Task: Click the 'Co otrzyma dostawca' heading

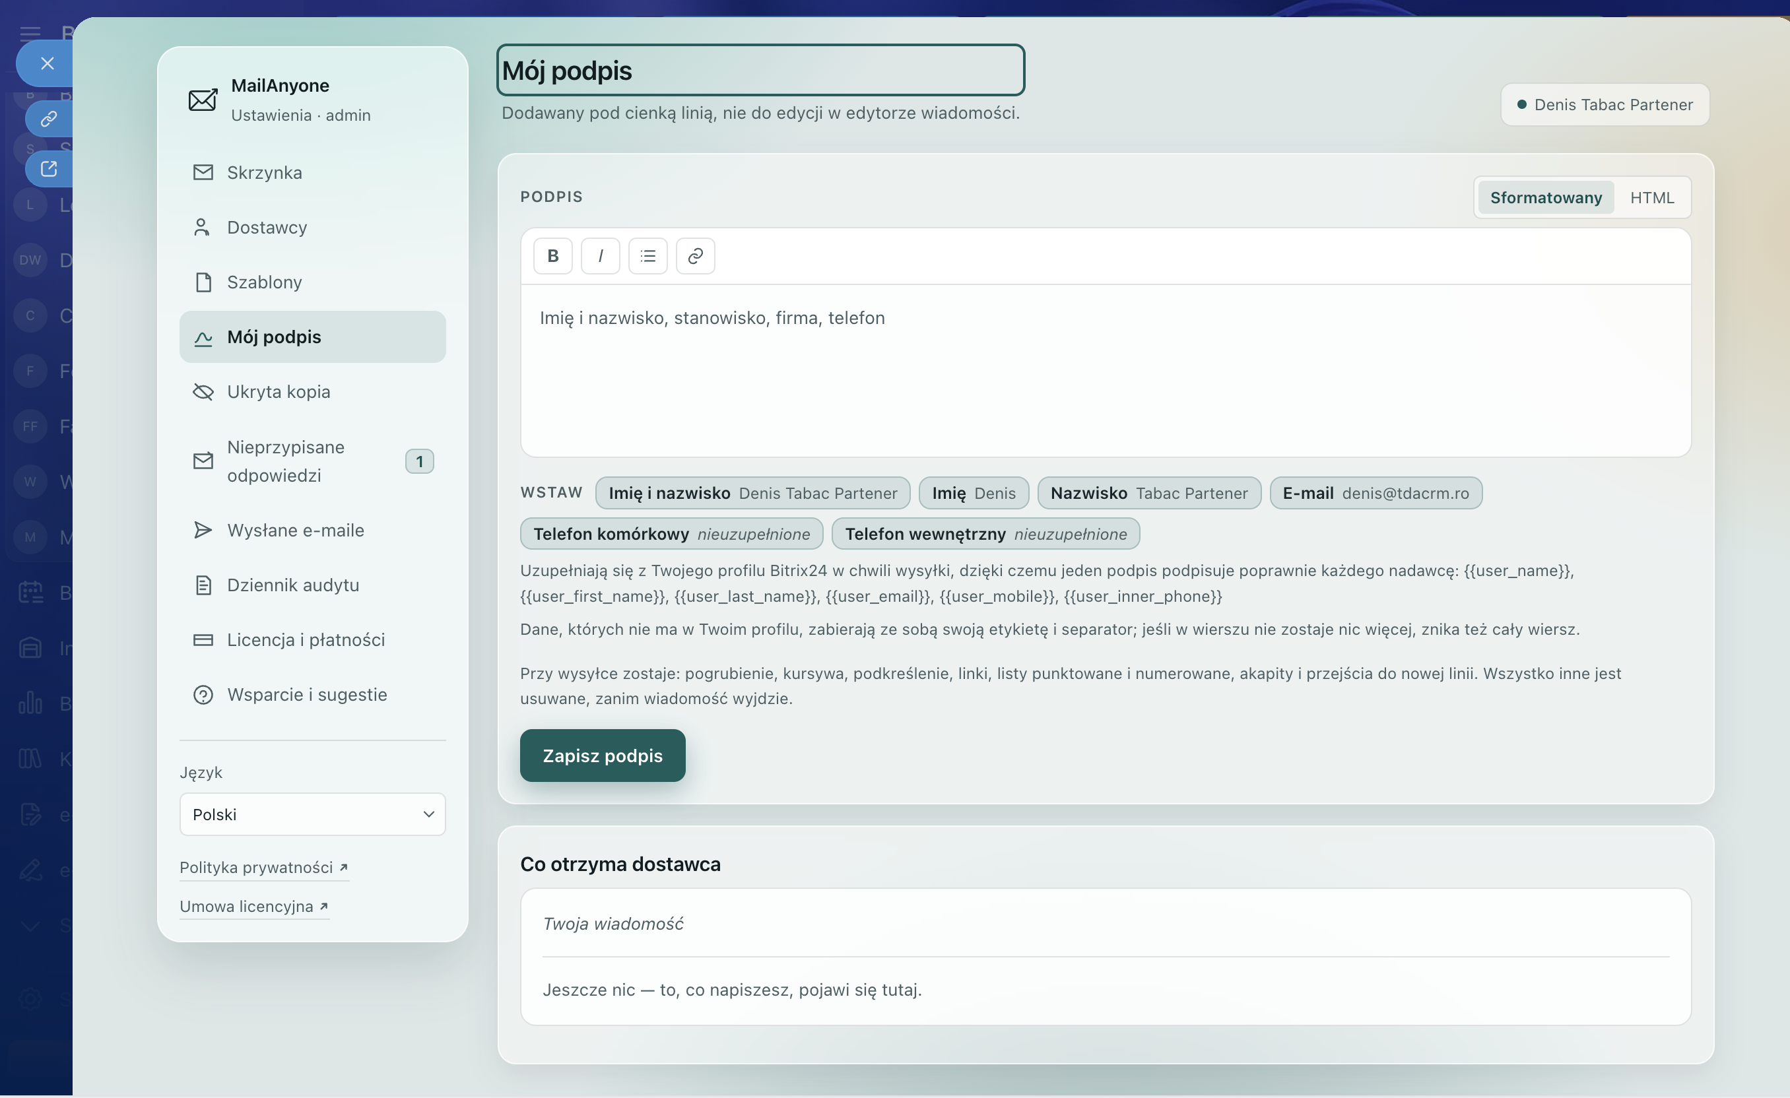Action: tap(620, 864)
